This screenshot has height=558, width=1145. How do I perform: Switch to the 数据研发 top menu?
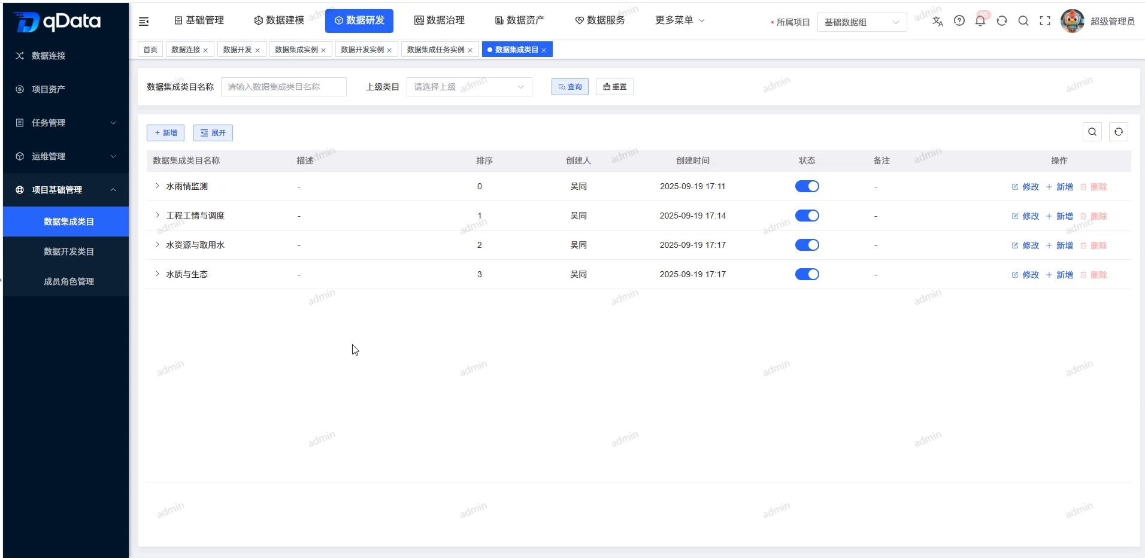pyautogui.click(x=359, y=20)
